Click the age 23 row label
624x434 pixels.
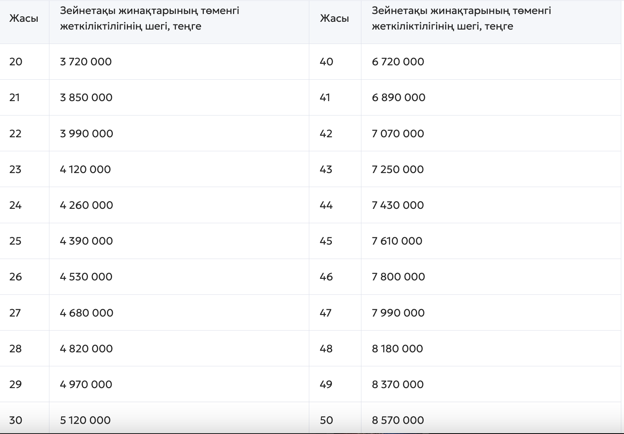15,170
